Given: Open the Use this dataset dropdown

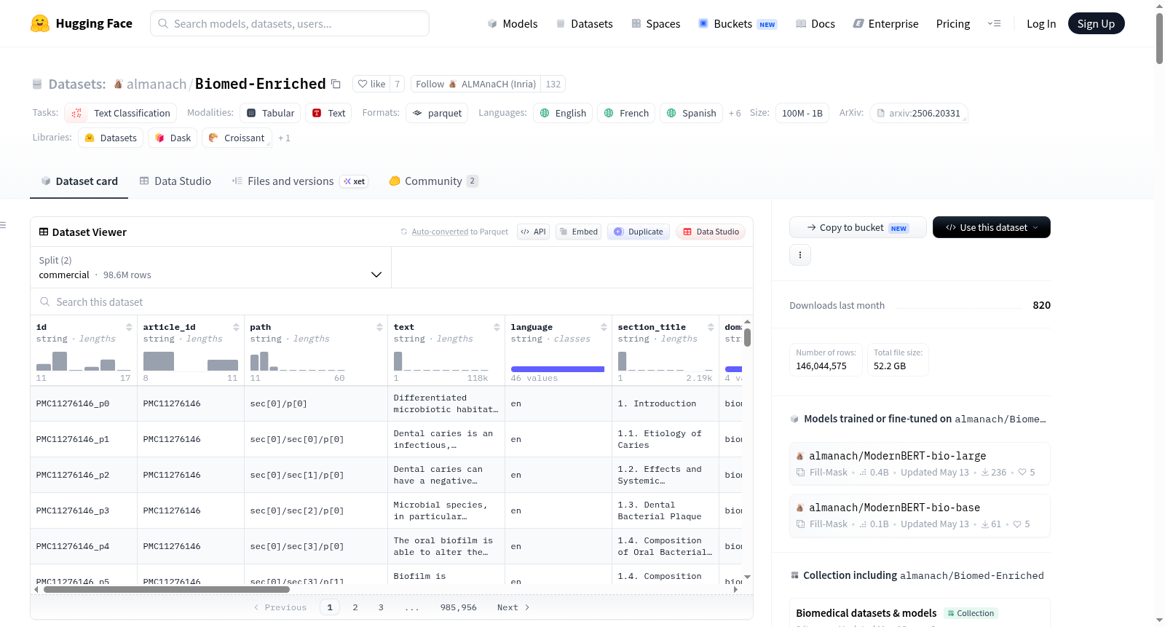Looking at the screenshot, I should tap(992, 227).
